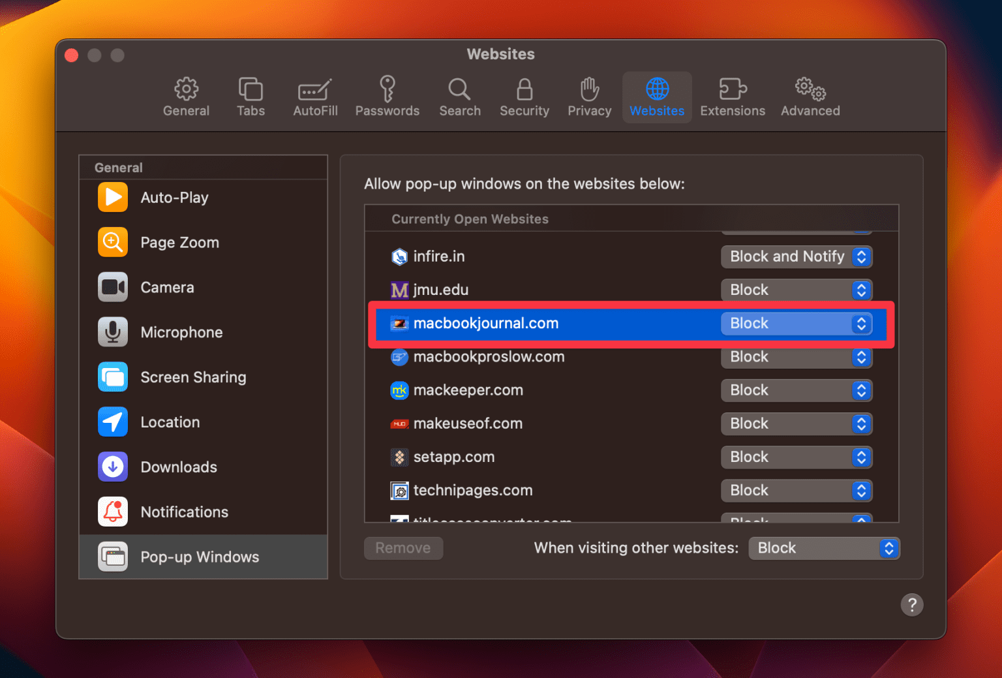
Task: Click the help question mark button
Action: (x=912, y=604)
